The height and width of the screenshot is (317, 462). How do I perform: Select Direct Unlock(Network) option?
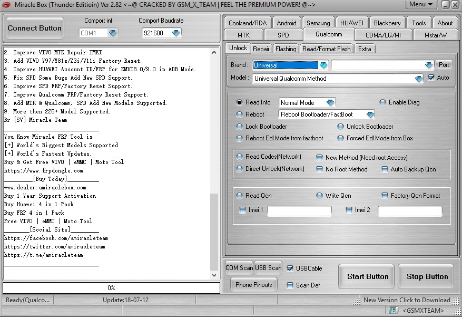point(240,169)
